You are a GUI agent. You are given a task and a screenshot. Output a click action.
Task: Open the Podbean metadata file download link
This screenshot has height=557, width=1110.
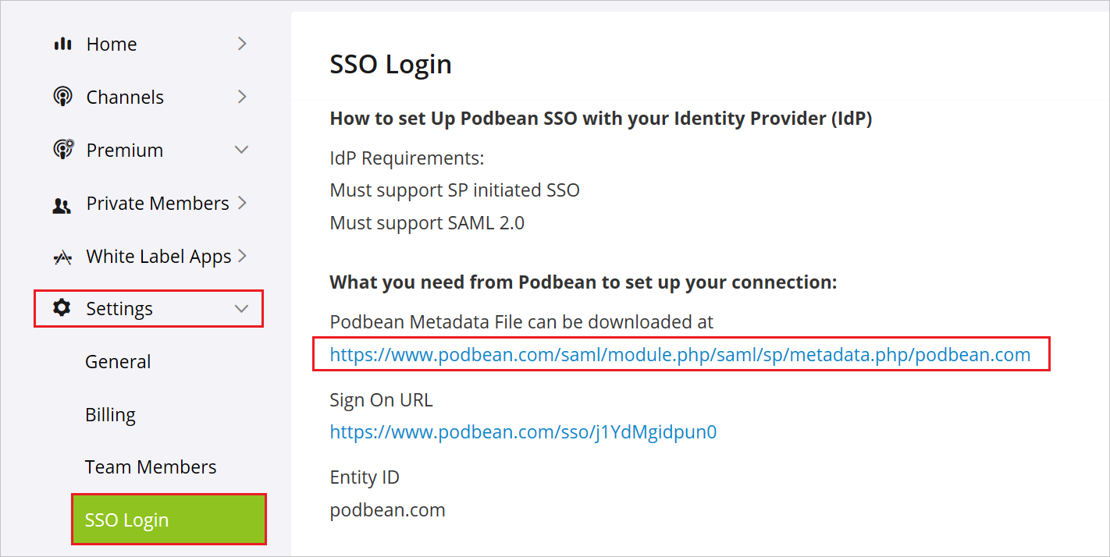pyautogui.click(x=681, y=355)
